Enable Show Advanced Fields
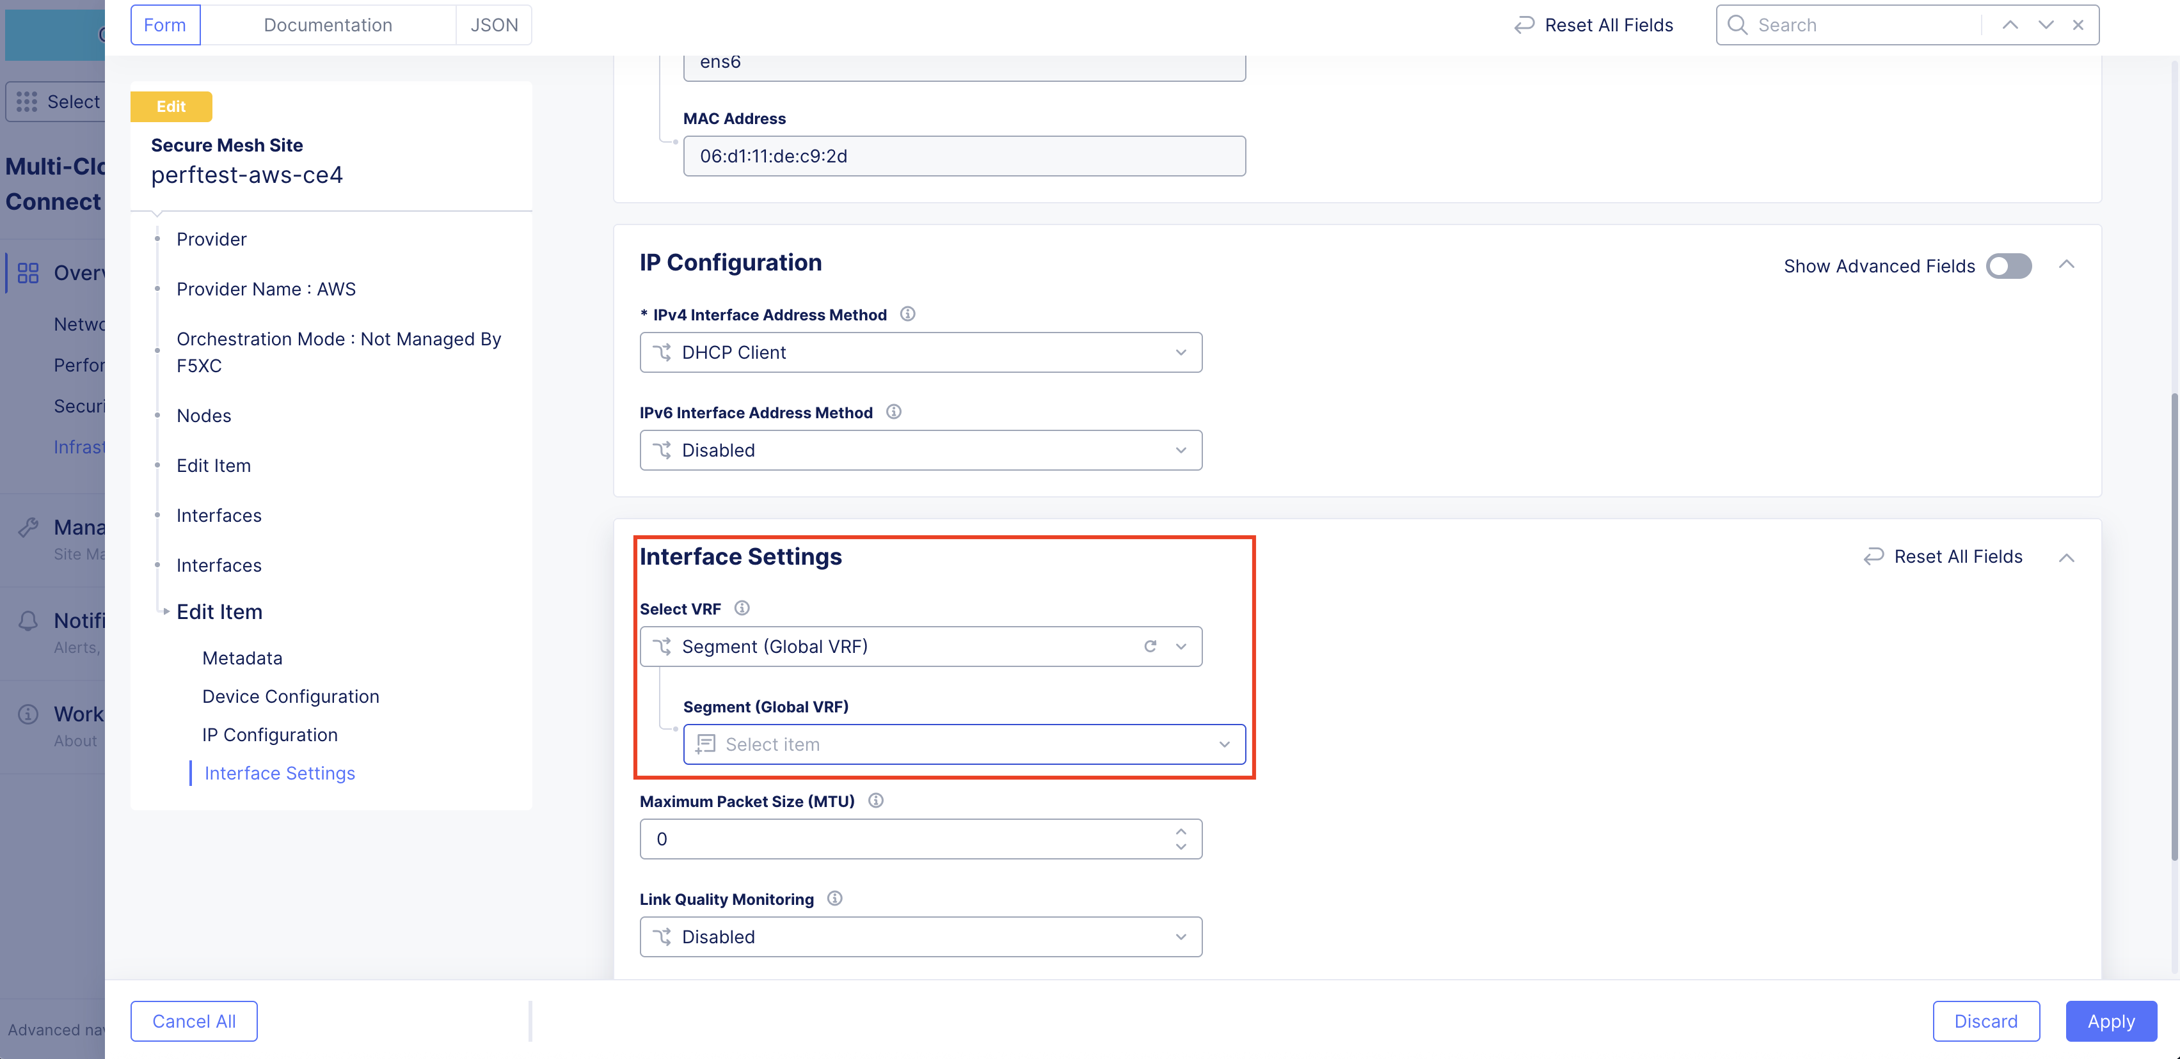The image size is (2180, 1059). [x=2009, y=265]
